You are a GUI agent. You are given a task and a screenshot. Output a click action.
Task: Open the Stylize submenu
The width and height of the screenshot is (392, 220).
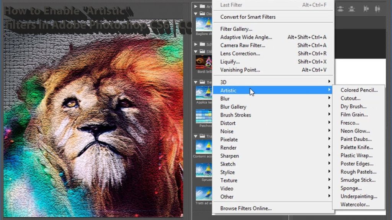click(x=273, y=172)
